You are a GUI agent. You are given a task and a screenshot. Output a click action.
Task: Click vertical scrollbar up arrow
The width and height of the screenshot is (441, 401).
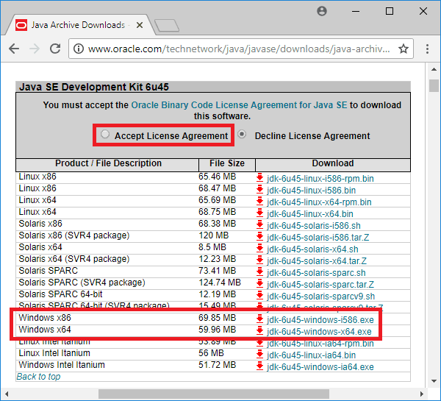tap(434, 69)
